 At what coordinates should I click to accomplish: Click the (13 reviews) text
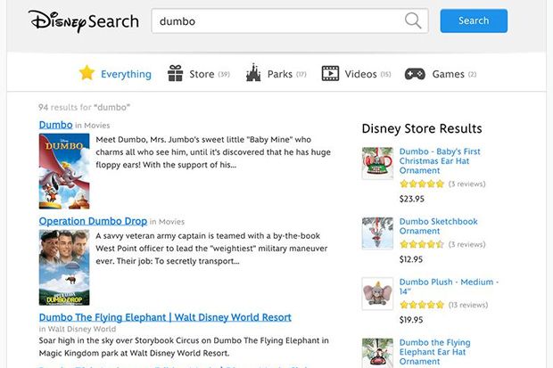[468, 305]
